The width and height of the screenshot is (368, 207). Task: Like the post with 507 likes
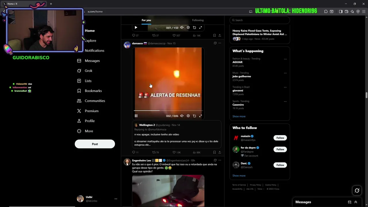pos(176,35)
